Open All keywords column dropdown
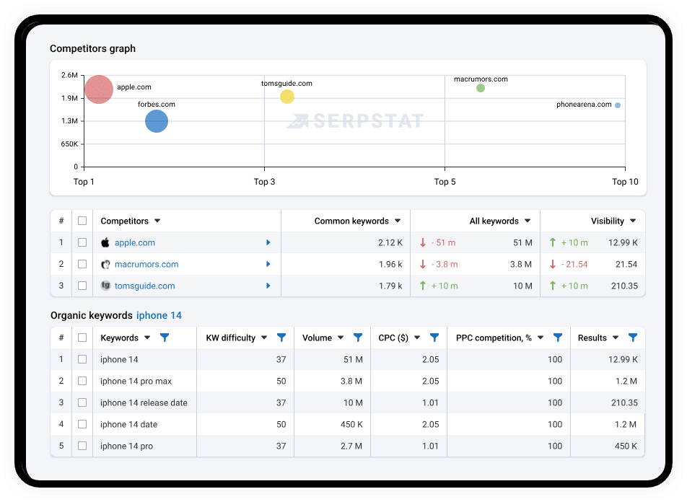Image resolution: width=687 pixels, height=502 pixels. (x=528, y=221)
